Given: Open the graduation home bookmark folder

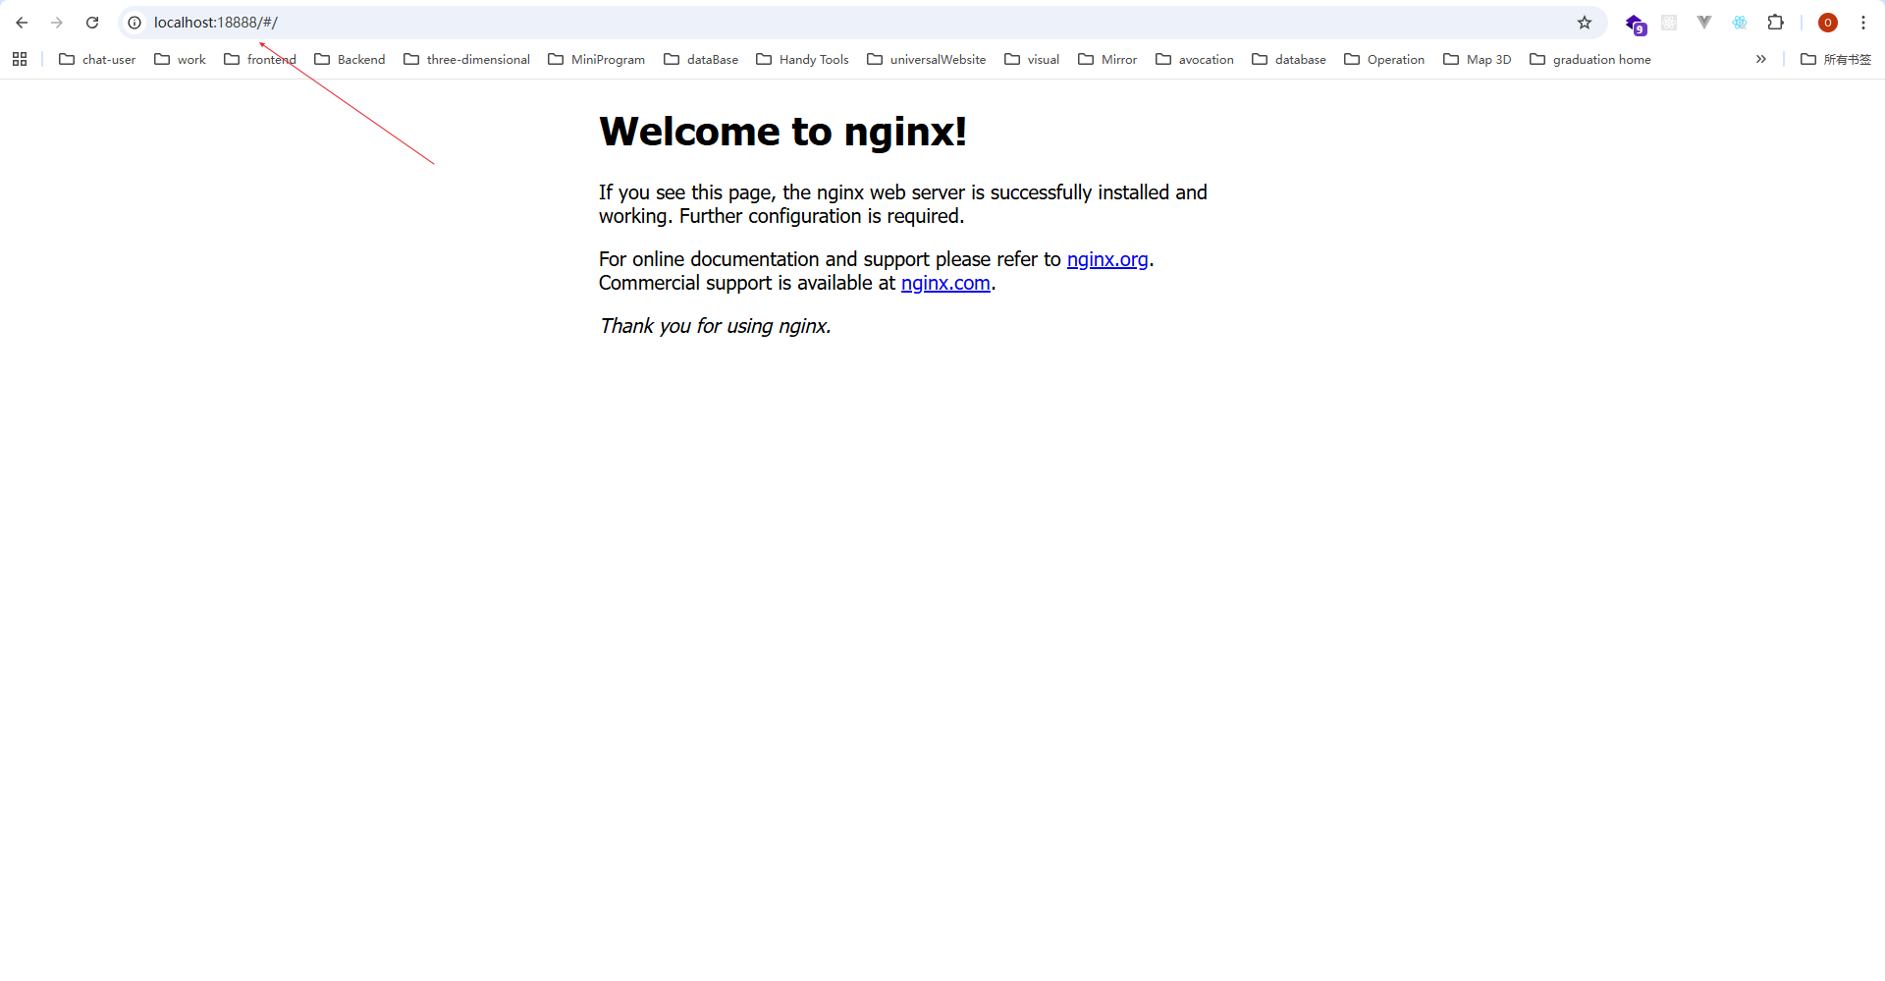Looking at the screenshot, I should tap(1590, 59).
